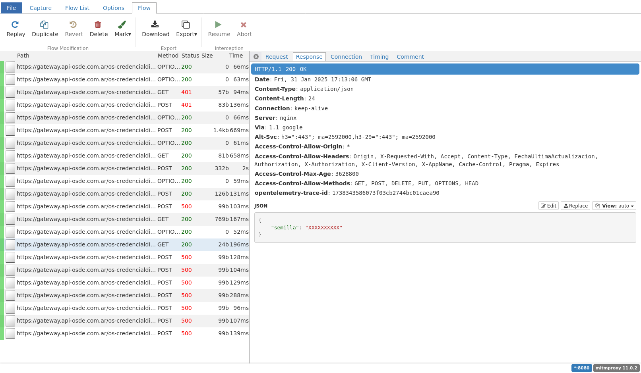Resume the intercepted flow
The width and height of the screenshot is (641, 373).
point(219,29)
